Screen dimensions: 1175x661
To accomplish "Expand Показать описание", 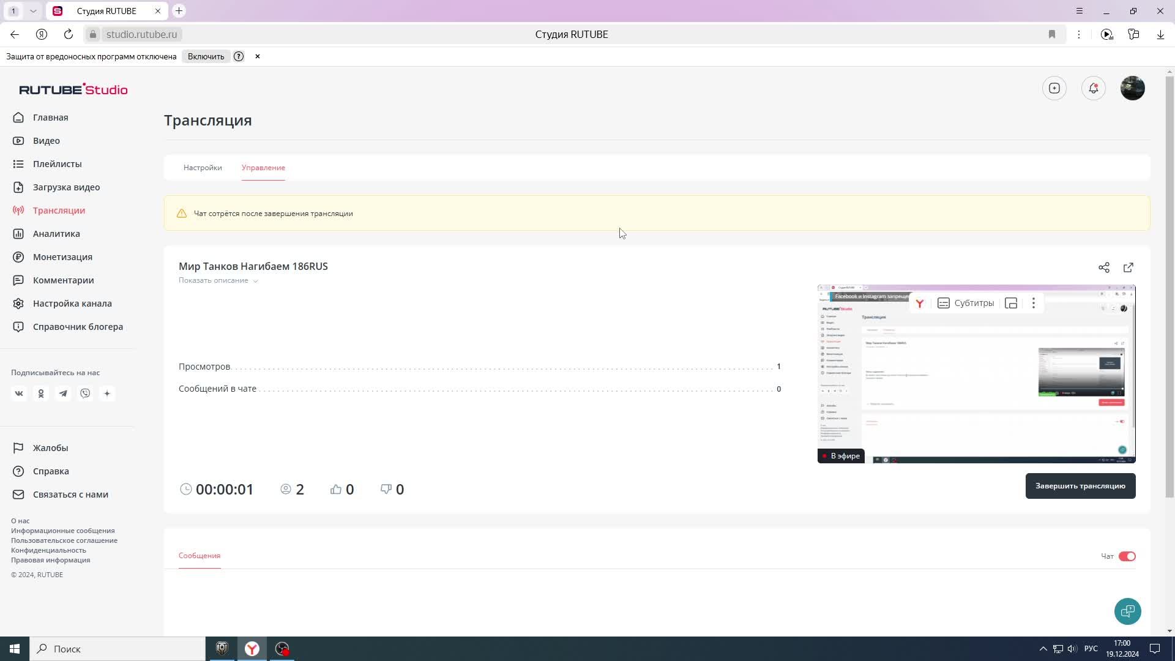I will coord(218,280).
